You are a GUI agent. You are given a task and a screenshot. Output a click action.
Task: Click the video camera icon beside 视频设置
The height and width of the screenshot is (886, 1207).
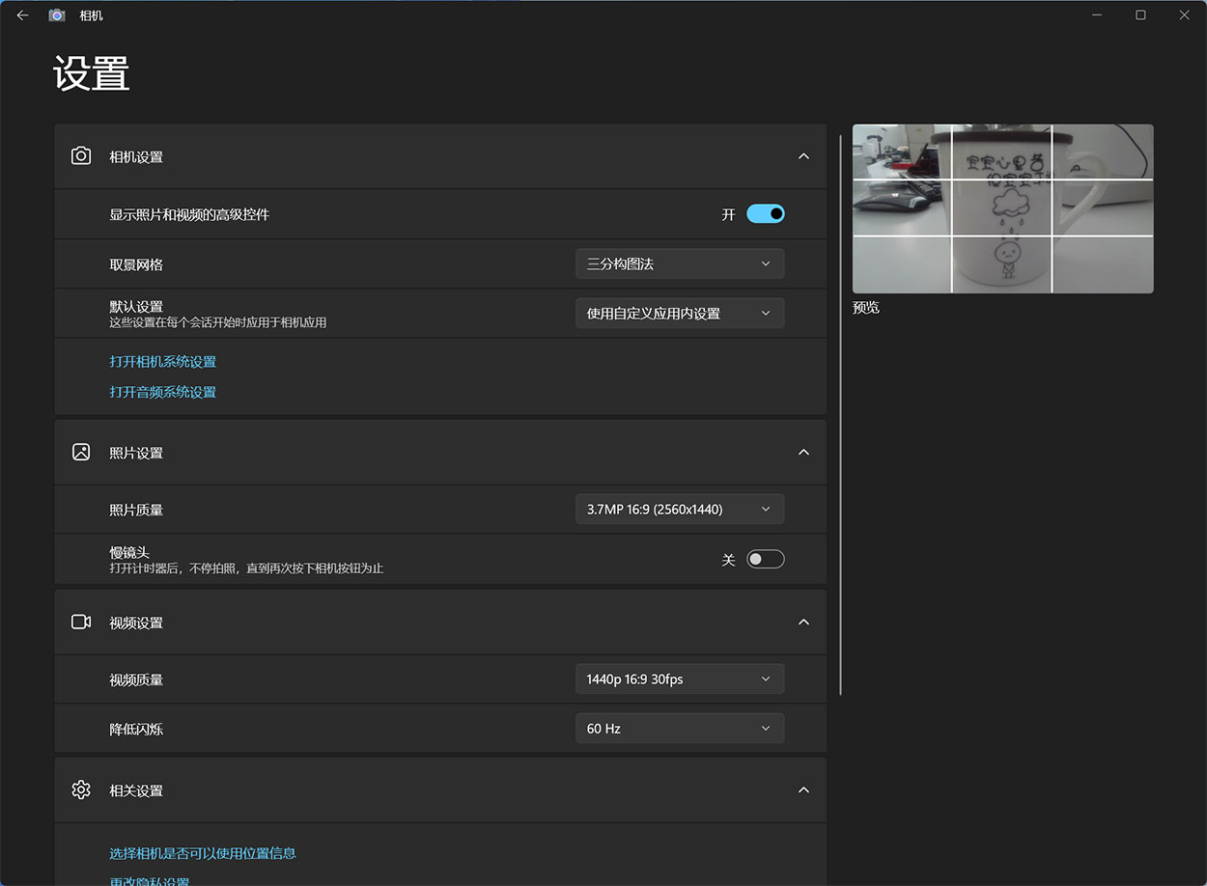click(81, 623)
